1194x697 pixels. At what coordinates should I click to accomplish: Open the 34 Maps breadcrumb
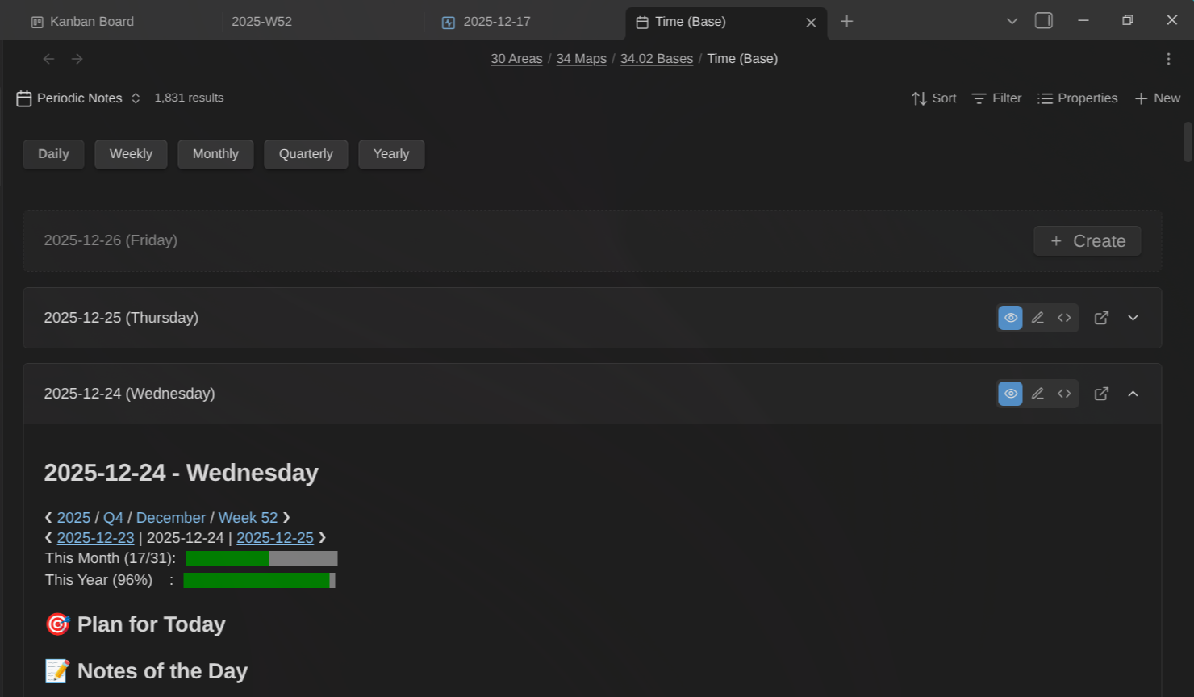pyautogui.click(x=581, y=59)
